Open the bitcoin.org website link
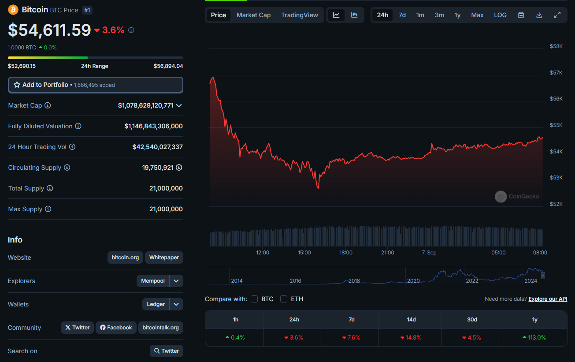 tap(125, 258)
